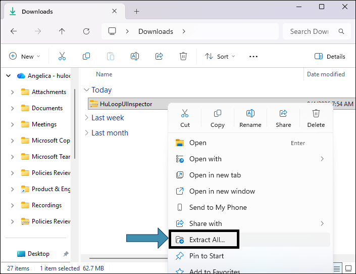Add a new tab
356x274 pixels.
pos(136,11)
